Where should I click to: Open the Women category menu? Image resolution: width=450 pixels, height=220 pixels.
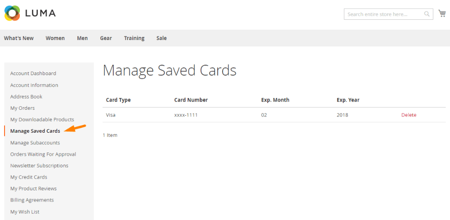pyautogui.click(x=55, y=38)
